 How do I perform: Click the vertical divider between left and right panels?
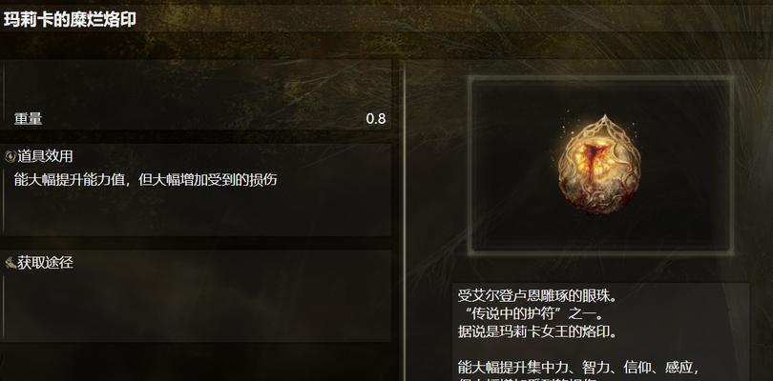click(x=405, y=221)
